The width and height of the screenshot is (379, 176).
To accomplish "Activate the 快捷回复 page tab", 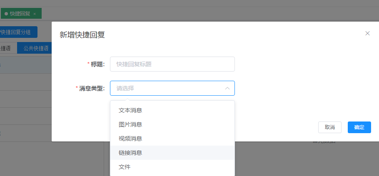I will click(21, 14).
